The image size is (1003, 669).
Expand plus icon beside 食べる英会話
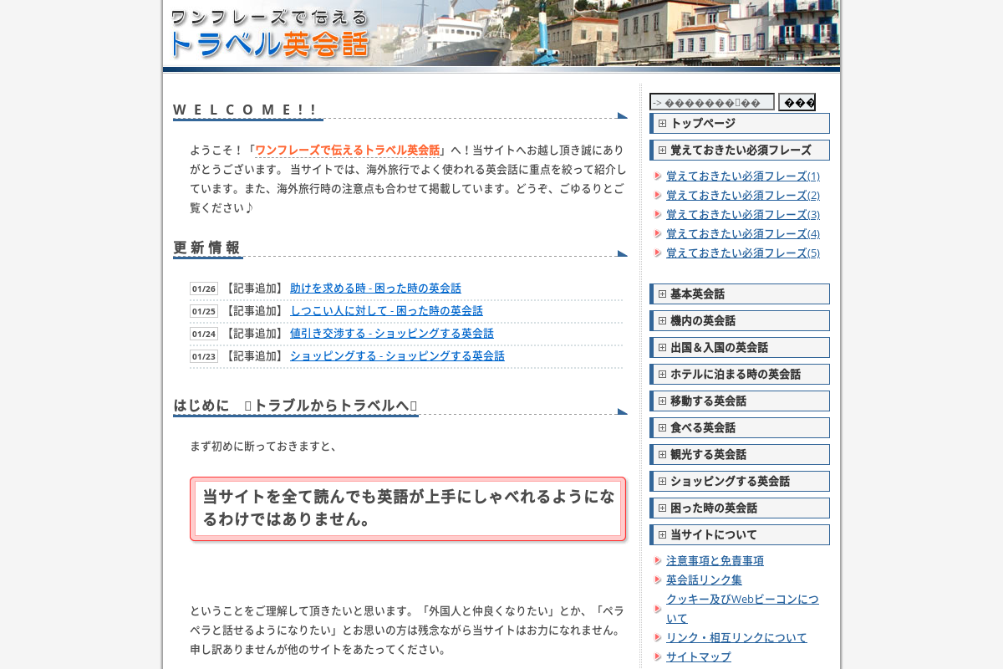(x=662, y=428)
